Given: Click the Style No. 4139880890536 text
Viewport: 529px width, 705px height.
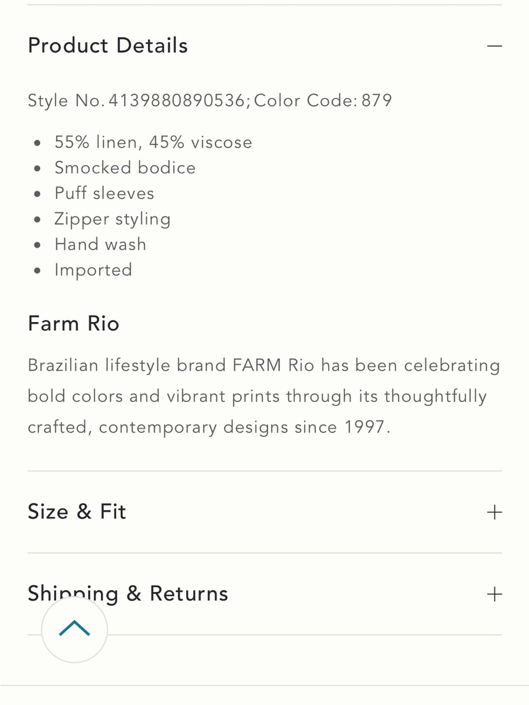Looking at the screenshot, I should coord(139,100).
